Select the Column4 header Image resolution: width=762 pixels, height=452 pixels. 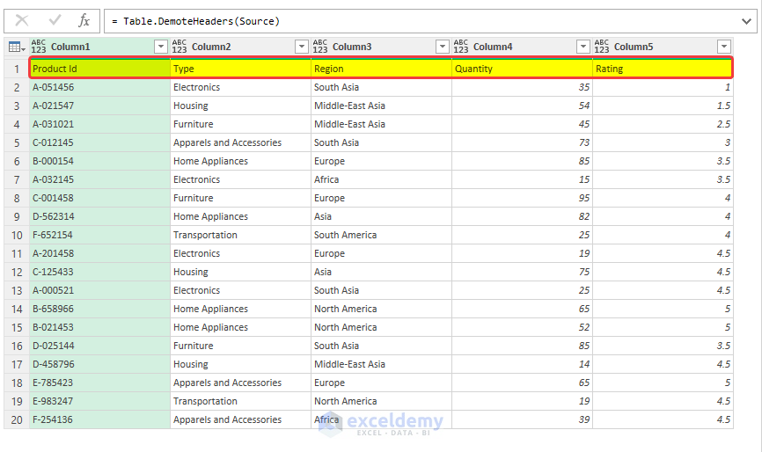(523, 47)
